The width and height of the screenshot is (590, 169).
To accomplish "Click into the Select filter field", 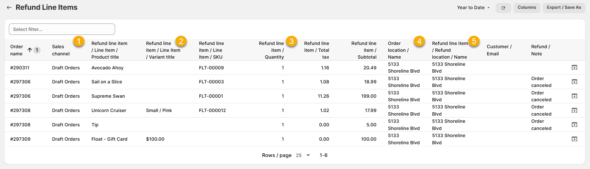I will (62, 29).
